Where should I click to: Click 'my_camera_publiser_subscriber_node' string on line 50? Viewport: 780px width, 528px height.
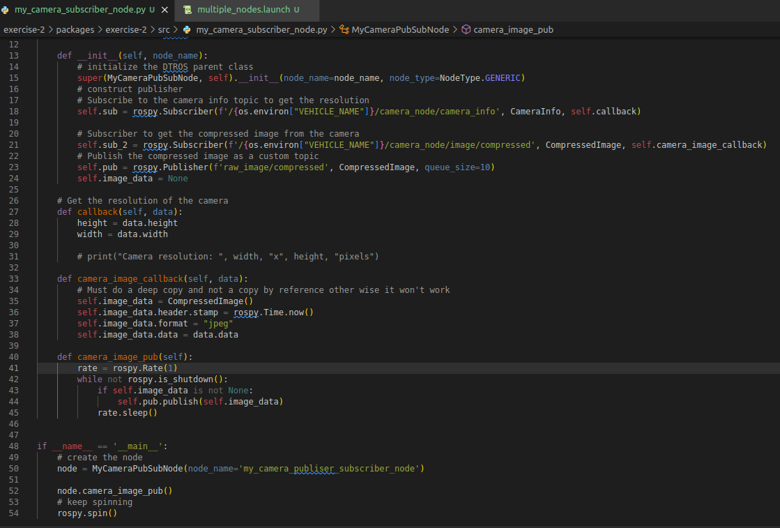(x=329, y=468)
